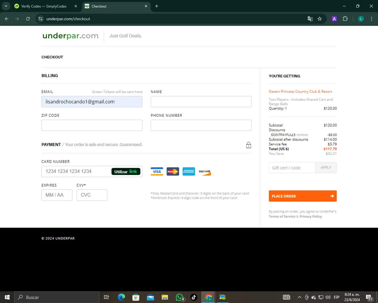The image size is (378, 303).
Task: Open WhatsApp from the taskbar
Action: [180, 297]
